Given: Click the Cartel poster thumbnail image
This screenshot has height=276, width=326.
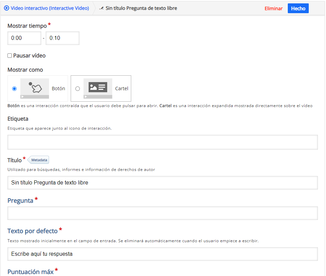Looking at the screenshot, I should click(98, 88).
